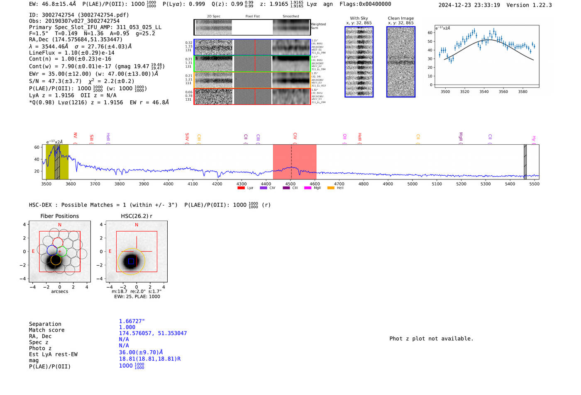Viewport: 581px width, 395px height.
Task: Click the red fiber circle in Fiber Positions
Action: coord(58,243)
